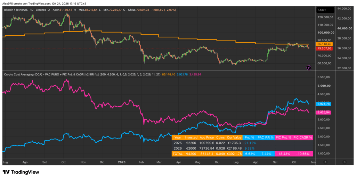Viewport: 356px width, 179px height.
Task: Click the 85148.4 total average price cell
Action: tap(206, 154)
